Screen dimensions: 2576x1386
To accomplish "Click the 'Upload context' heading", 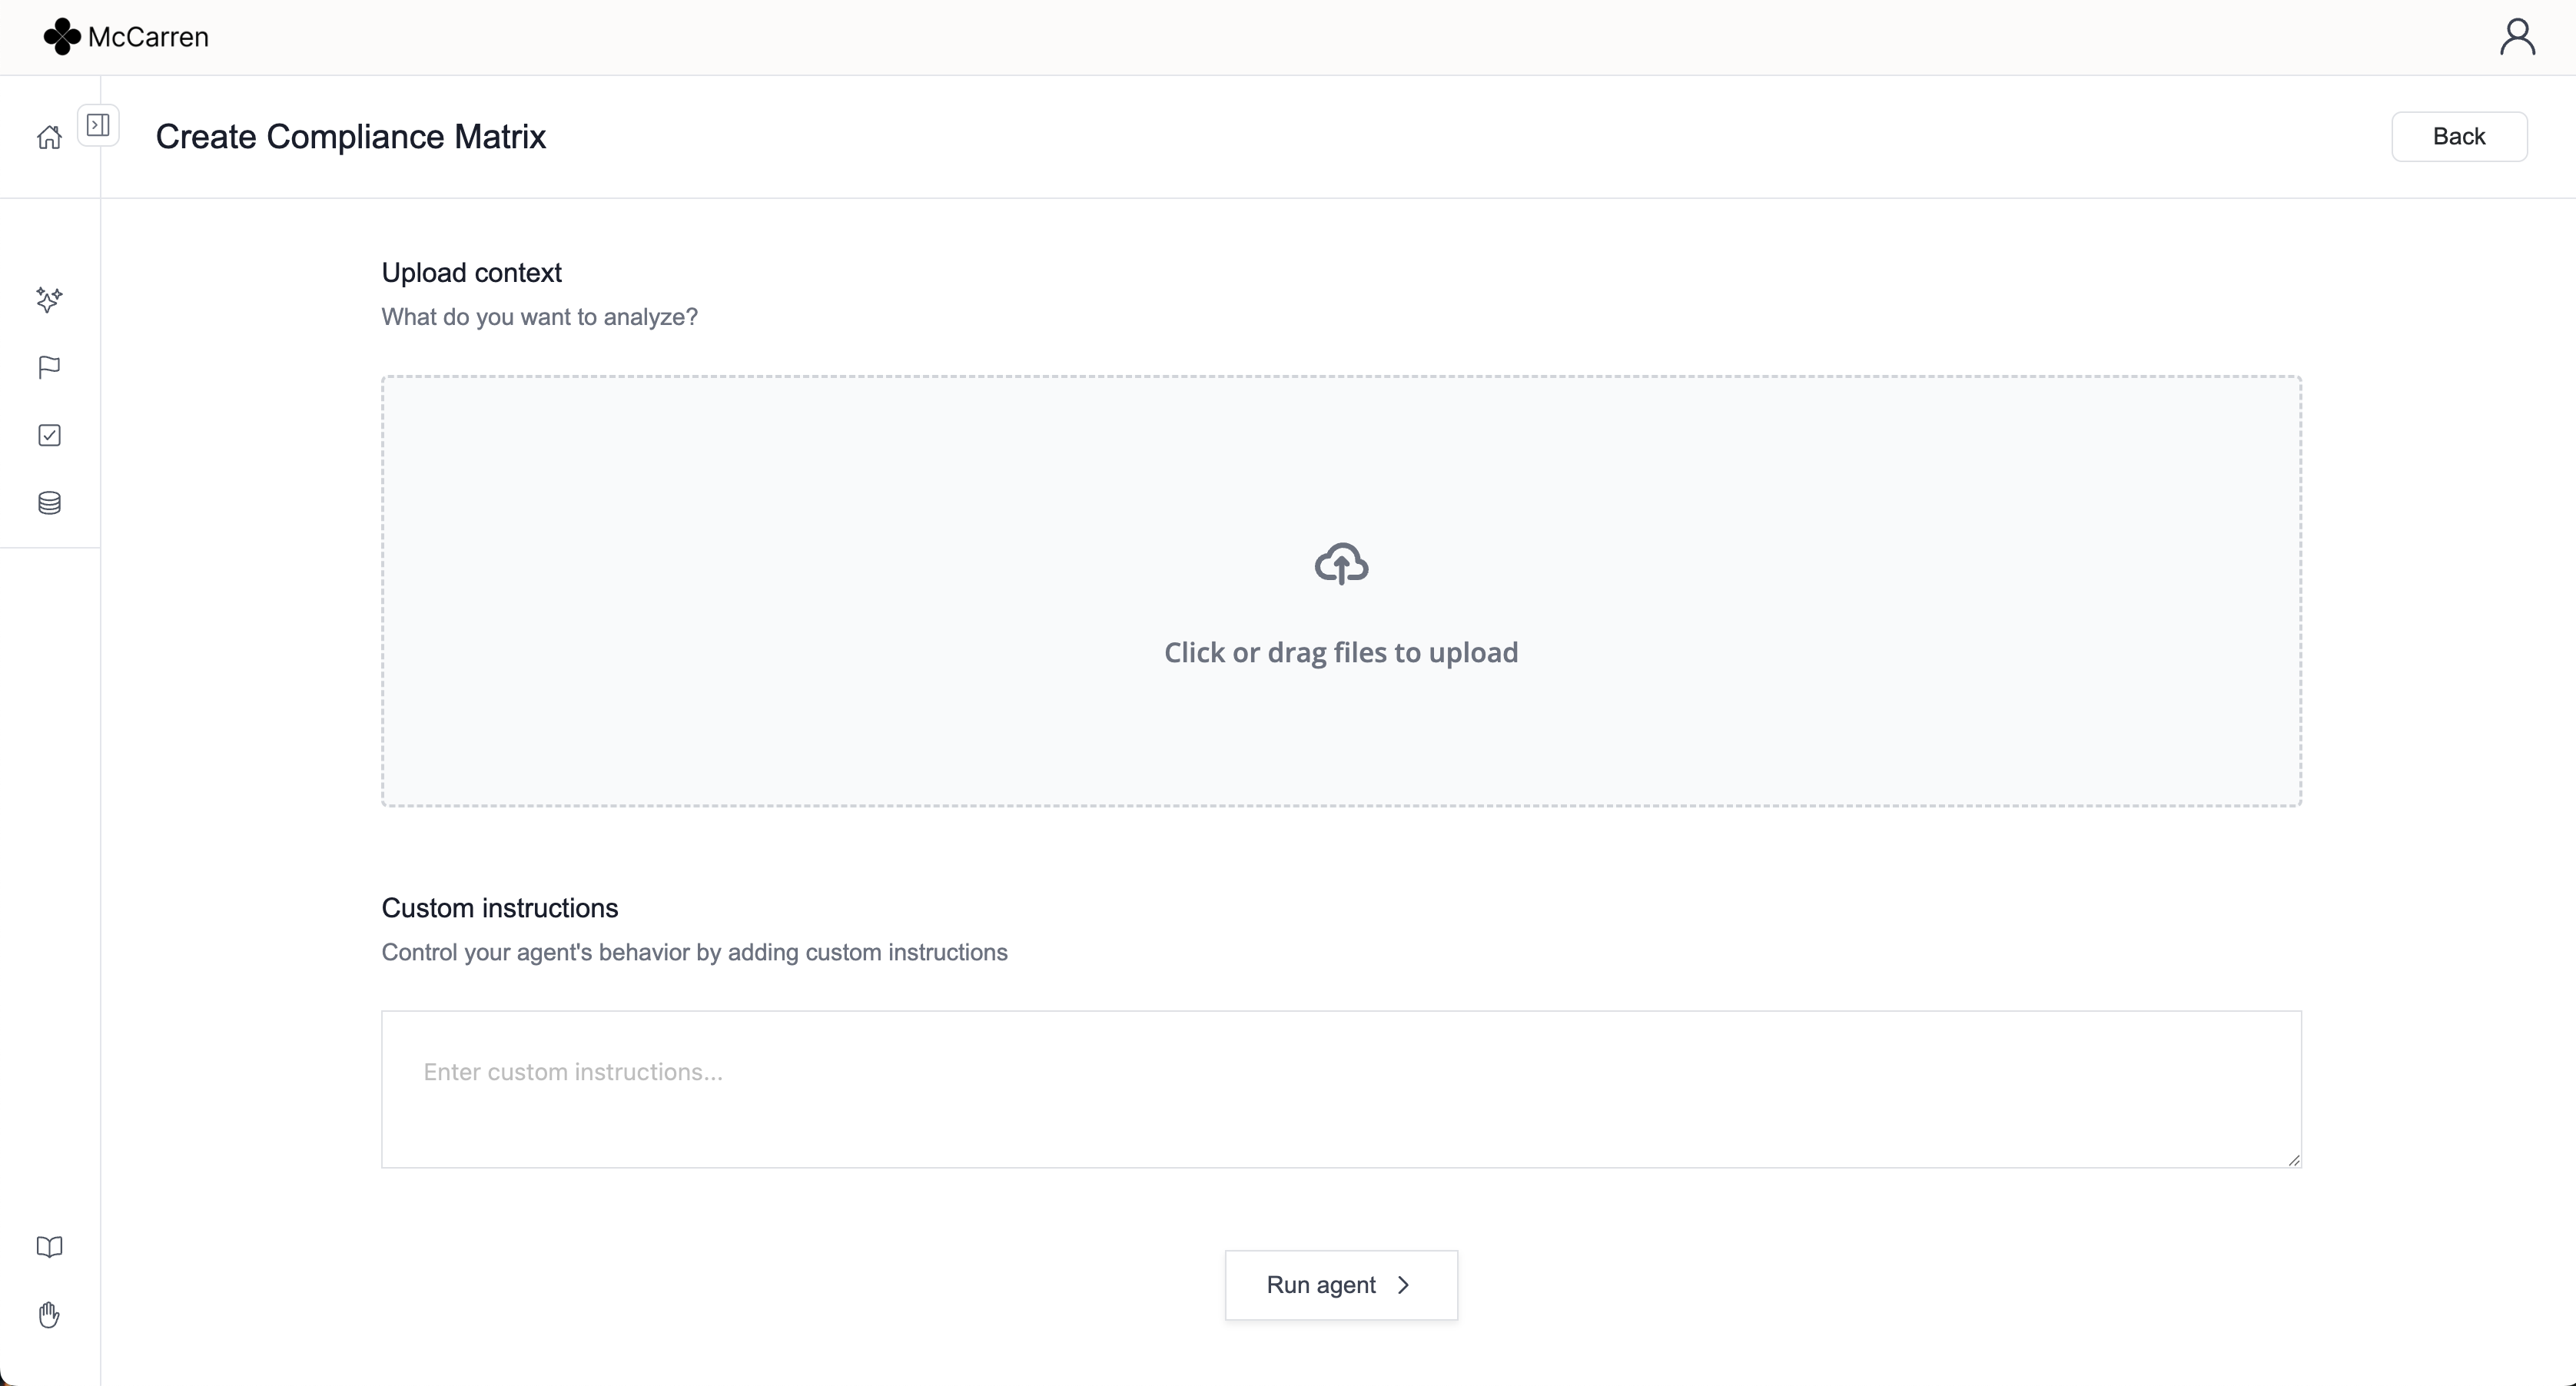I will click(472, 273).
